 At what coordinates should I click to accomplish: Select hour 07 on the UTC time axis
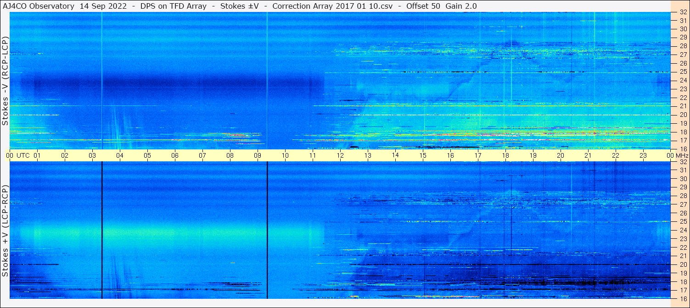202,155
